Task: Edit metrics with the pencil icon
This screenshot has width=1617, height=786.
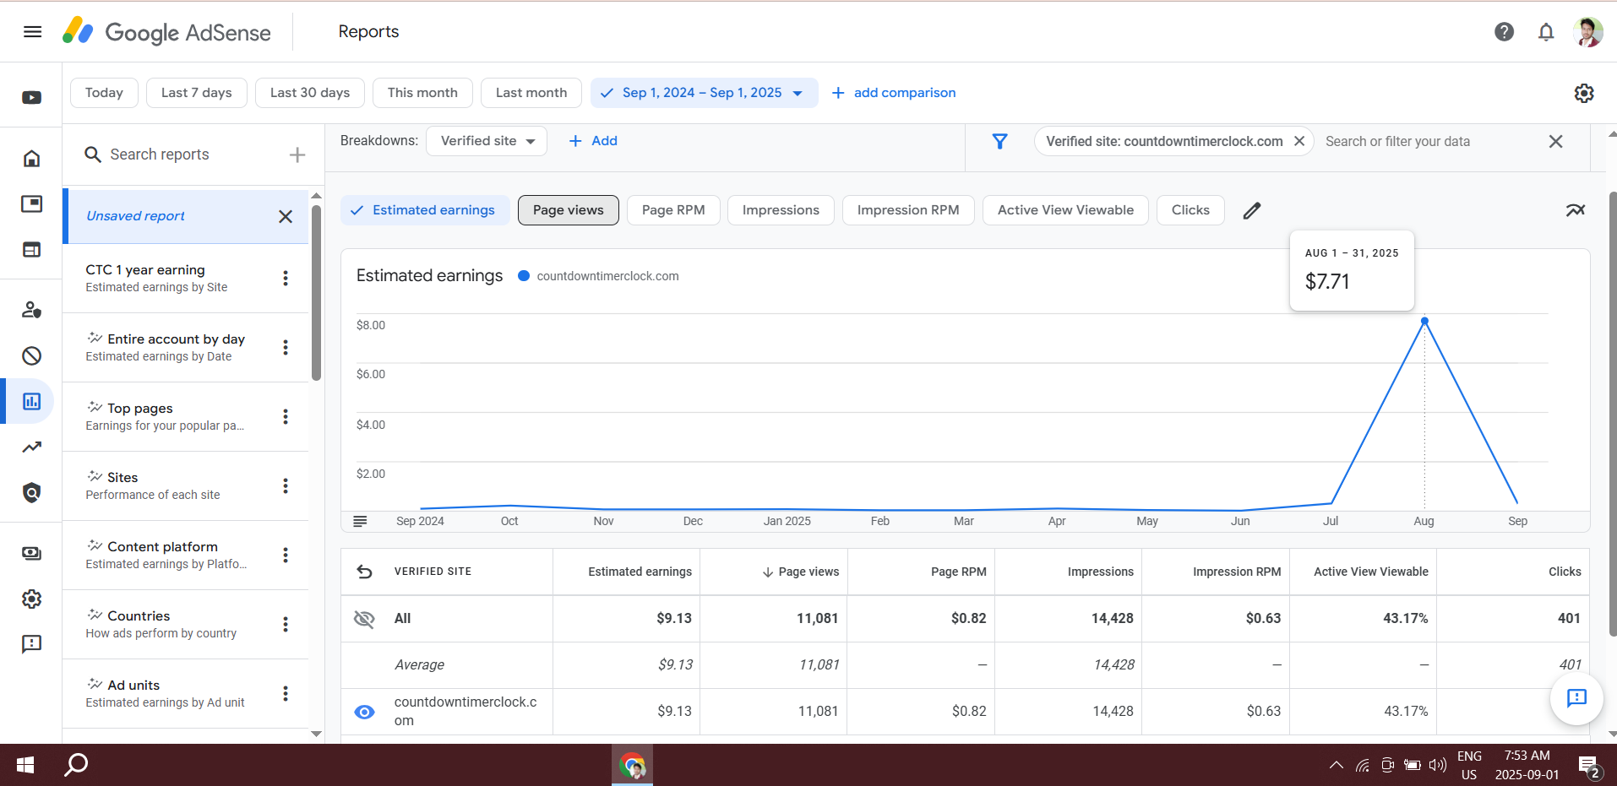Action: 1252,210
